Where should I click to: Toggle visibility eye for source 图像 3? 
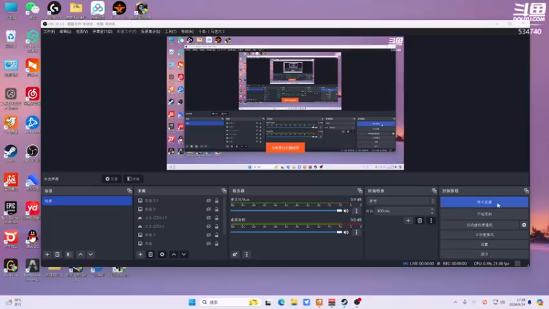[x=209, y=209]
